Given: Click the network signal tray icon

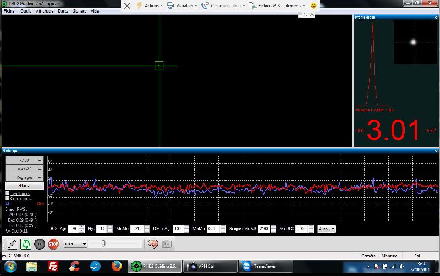Looking at the screenshot, I should (393, 267).
